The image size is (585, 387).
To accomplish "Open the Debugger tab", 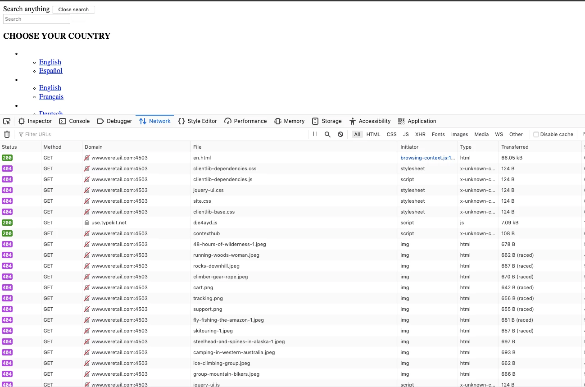I will [x=114, y=121].
